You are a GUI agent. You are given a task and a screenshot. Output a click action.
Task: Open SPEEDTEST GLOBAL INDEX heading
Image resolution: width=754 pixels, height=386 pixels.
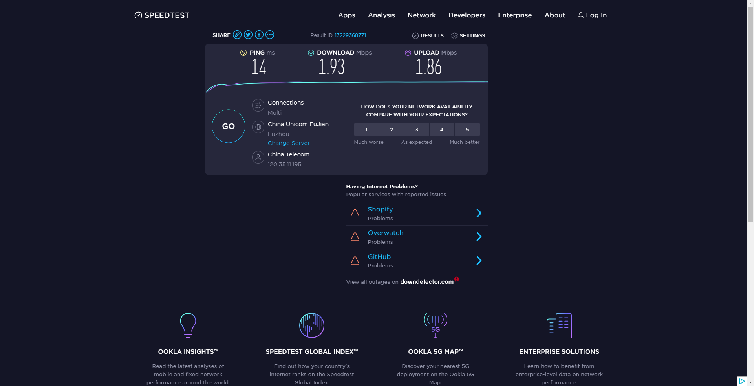(x=312, y=352)
